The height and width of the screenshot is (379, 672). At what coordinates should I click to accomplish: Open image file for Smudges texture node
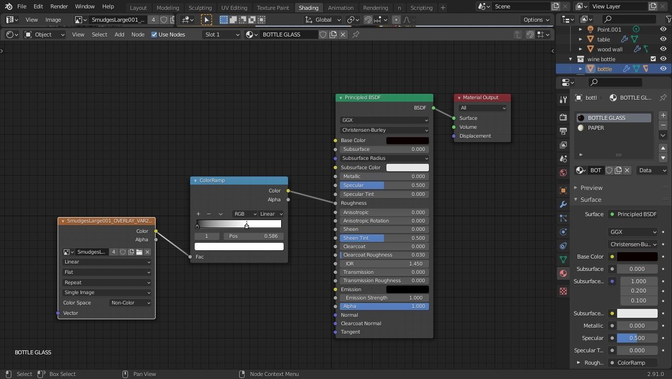click(139, 252)
